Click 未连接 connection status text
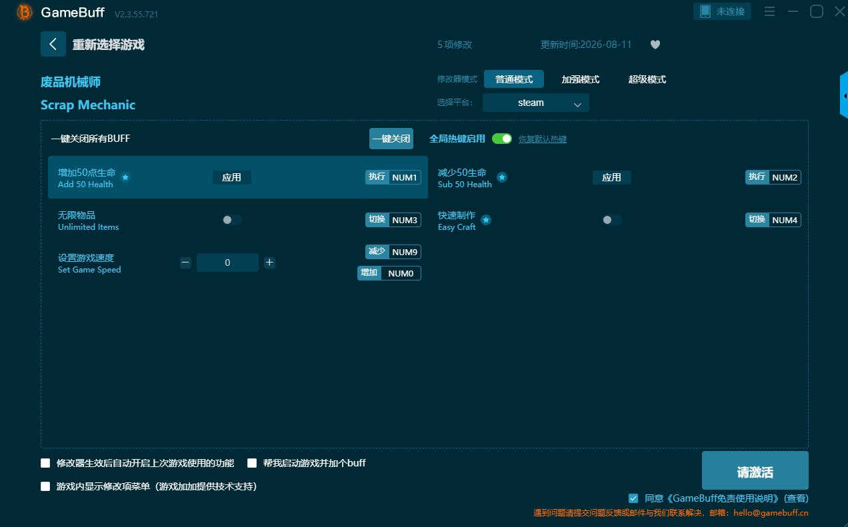 tap(731, 11)
